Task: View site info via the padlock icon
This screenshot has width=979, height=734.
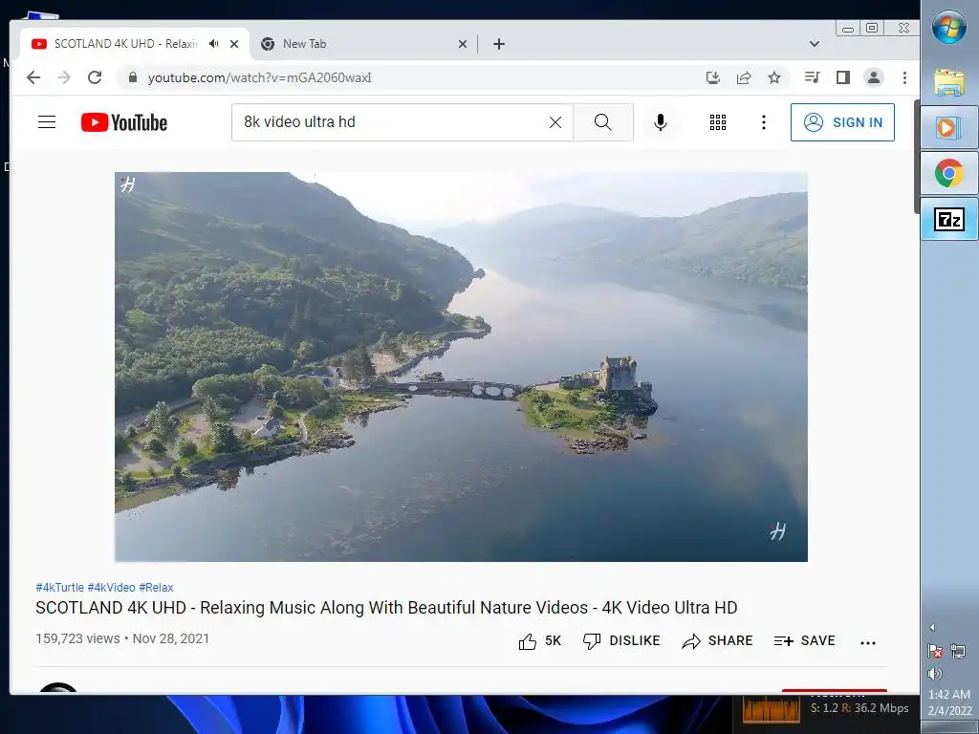Action: (132, 77)
